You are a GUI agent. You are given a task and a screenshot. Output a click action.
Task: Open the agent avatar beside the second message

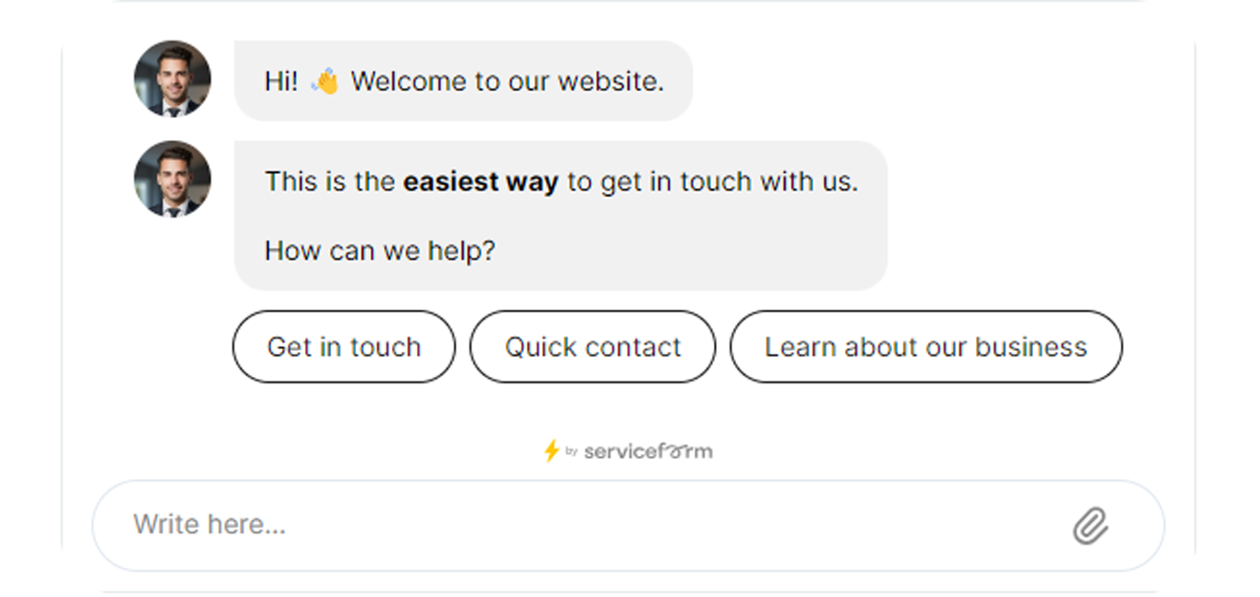(x=172, y=179)
